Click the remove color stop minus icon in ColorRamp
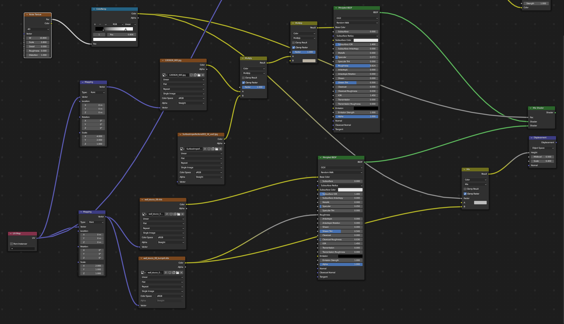Image resolution: width=564 pixels, height=324 pixels. (100, 24)
